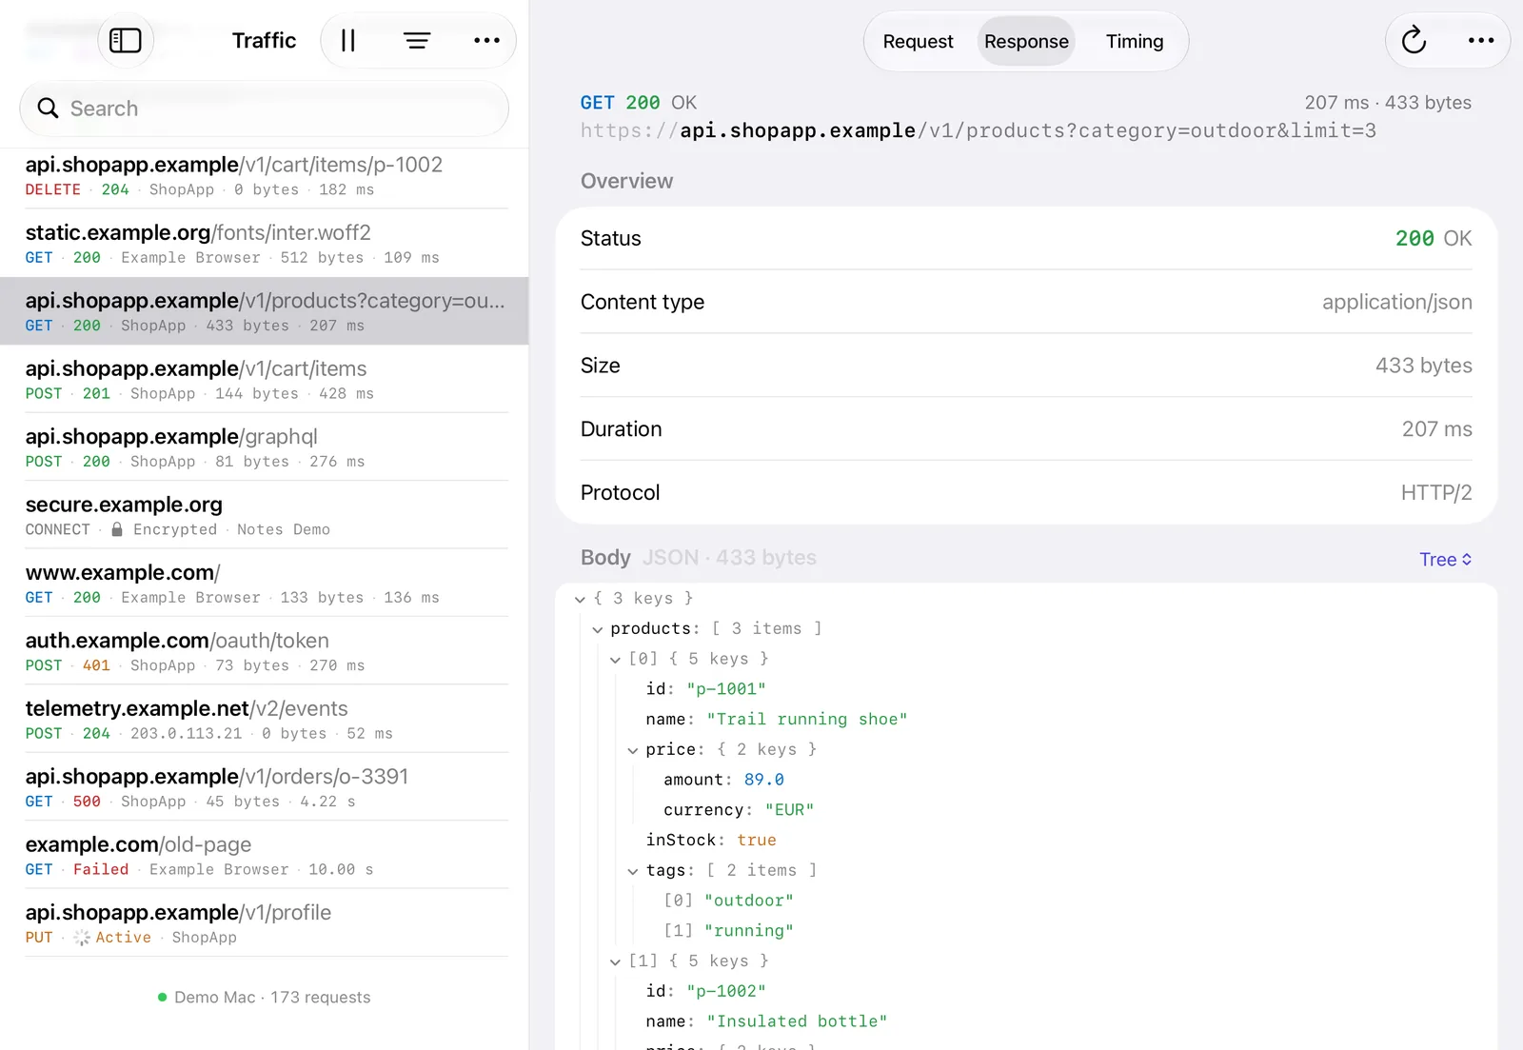1523x1050 pixels.
Task: Click the "Insulated bottle" name value
Action: click(797, 1021)
